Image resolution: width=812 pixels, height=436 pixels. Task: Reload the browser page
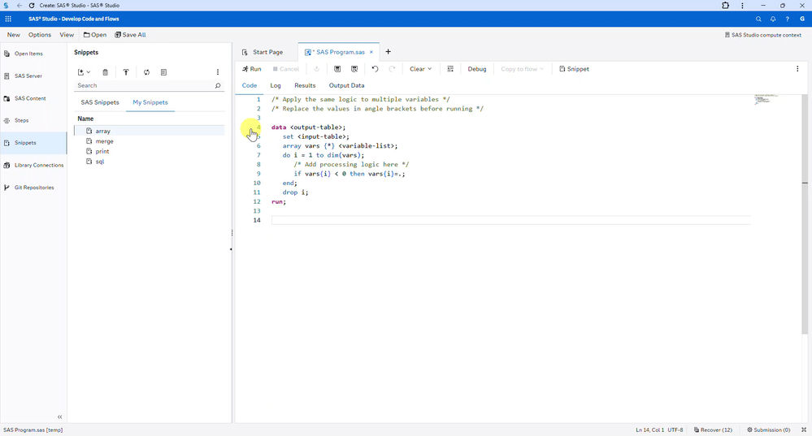pyautogui.click(x=32, y=5)
